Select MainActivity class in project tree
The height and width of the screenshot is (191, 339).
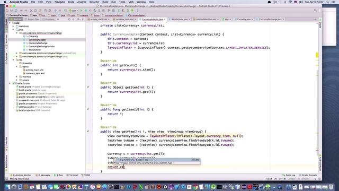point(34,50)
